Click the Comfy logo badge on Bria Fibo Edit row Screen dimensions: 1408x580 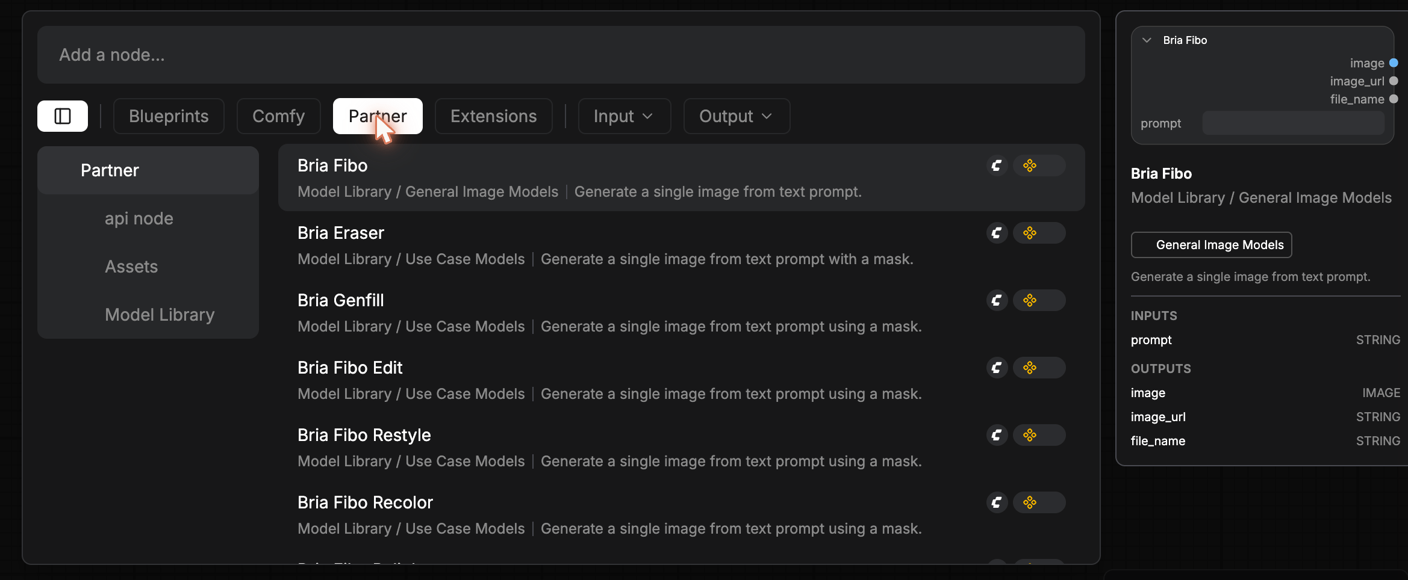[997, 368]
